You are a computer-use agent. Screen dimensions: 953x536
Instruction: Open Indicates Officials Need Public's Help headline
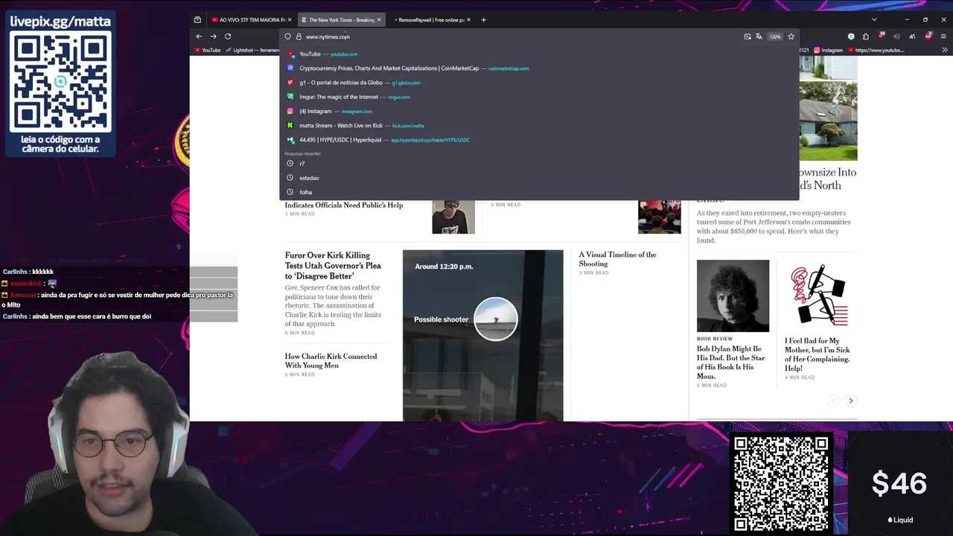(344, 205)
